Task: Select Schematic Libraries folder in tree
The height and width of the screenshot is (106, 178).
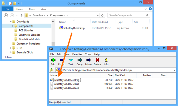Action: tap(29, 35)
